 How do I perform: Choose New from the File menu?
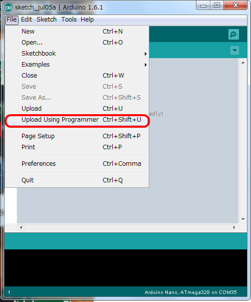click(77, 32)
